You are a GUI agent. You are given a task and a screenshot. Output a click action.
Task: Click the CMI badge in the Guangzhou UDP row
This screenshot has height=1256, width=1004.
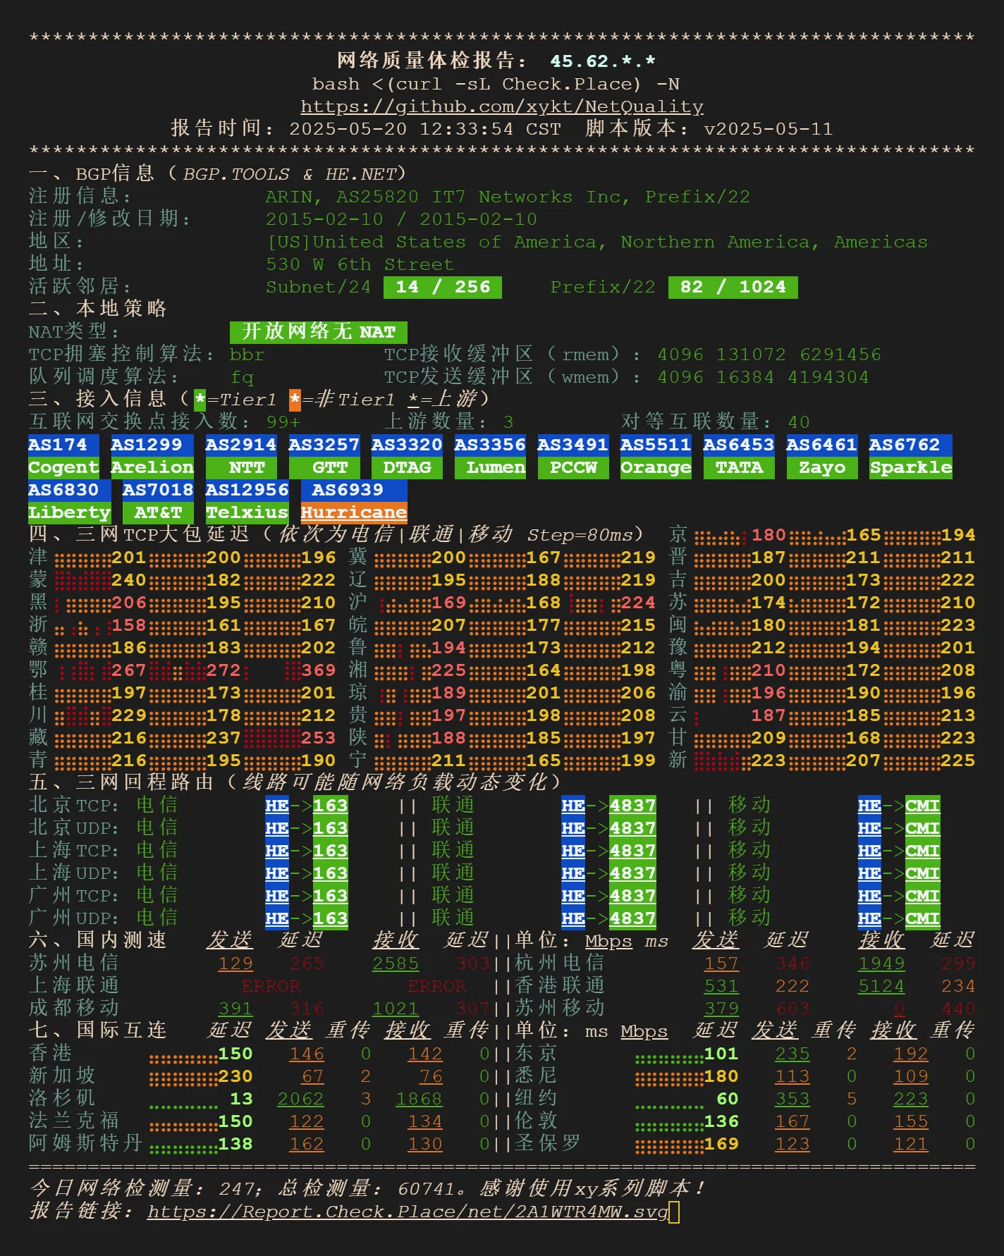tap(922, 918)
